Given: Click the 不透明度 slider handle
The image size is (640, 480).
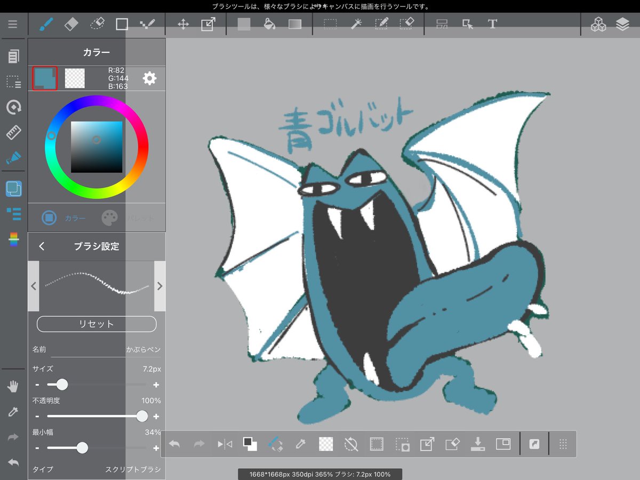Looking at the screenshot, I should click(142, 417).
